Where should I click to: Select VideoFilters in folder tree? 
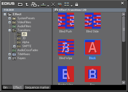(x=24, y=22)
